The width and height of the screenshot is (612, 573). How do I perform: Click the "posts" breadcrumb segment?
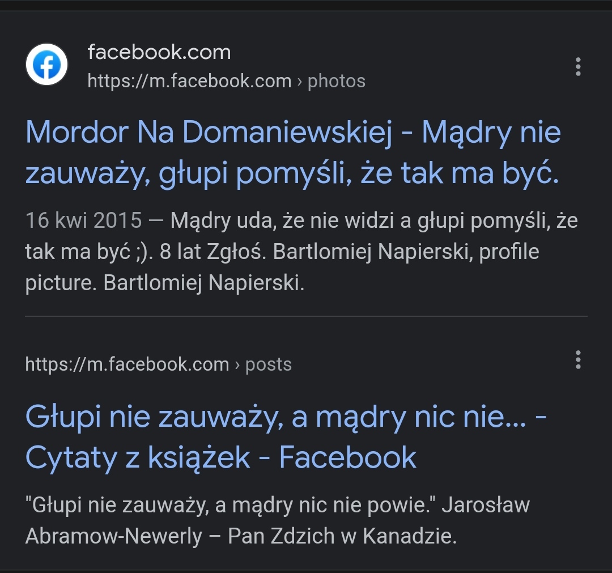coord(268,364)
